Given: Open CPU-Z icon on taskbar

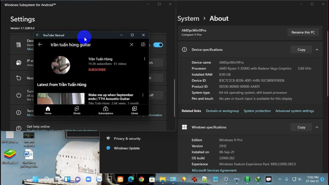Looking at the screenshot, I should click(x=237, y=179).
